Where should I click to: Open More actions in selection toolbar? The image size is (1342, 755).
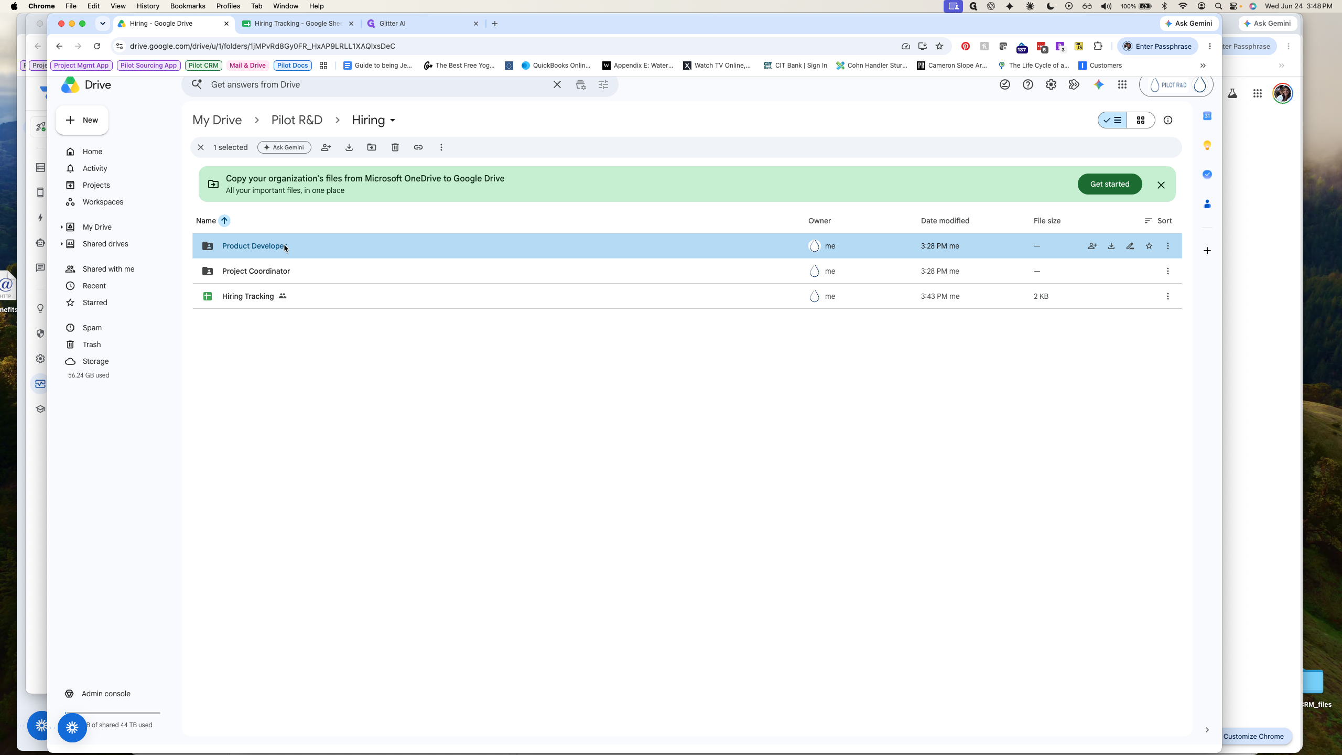[441, 147]
